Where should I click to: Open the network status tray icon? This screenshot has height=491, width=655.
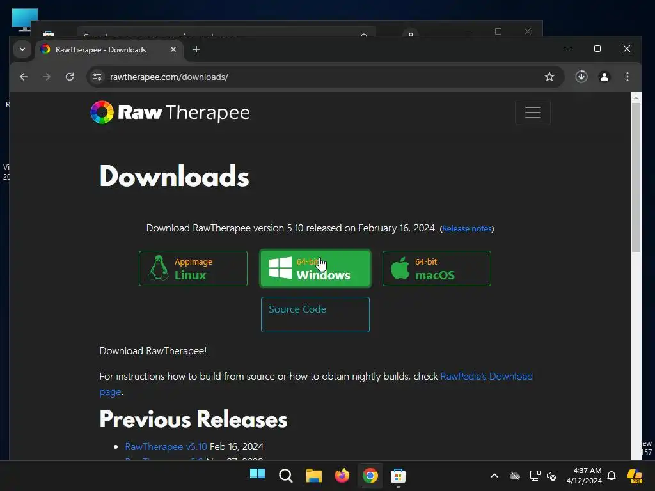point(535,476)
